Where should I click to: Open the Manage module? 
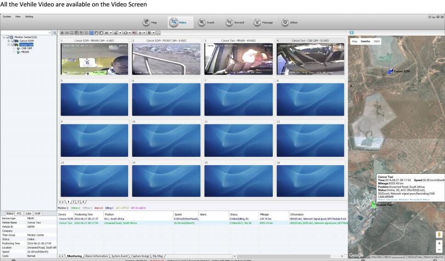263,22
